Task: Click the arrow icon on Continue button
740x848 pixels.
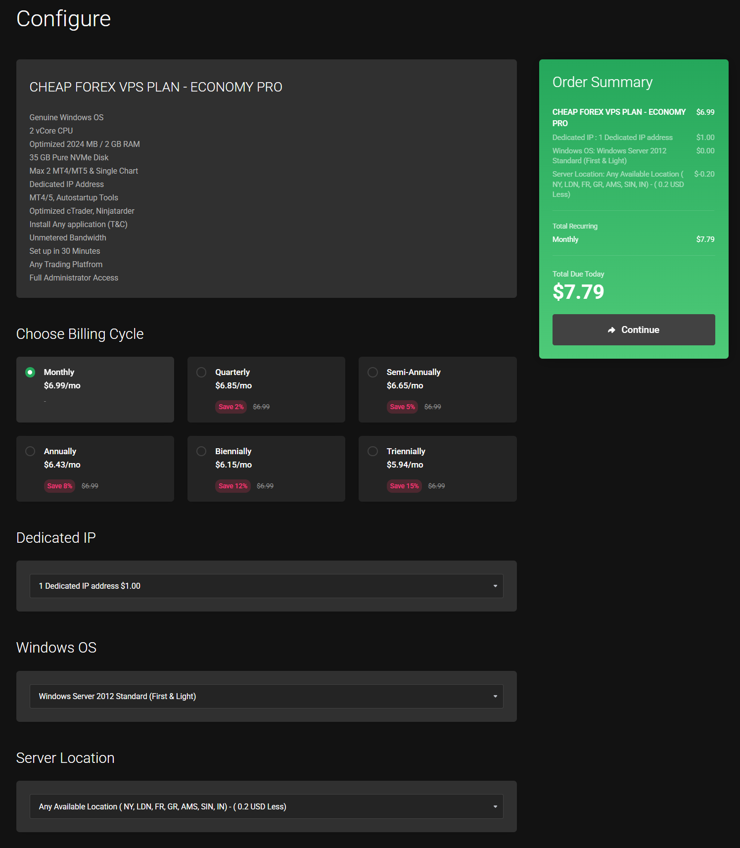Action: [611, 330]
